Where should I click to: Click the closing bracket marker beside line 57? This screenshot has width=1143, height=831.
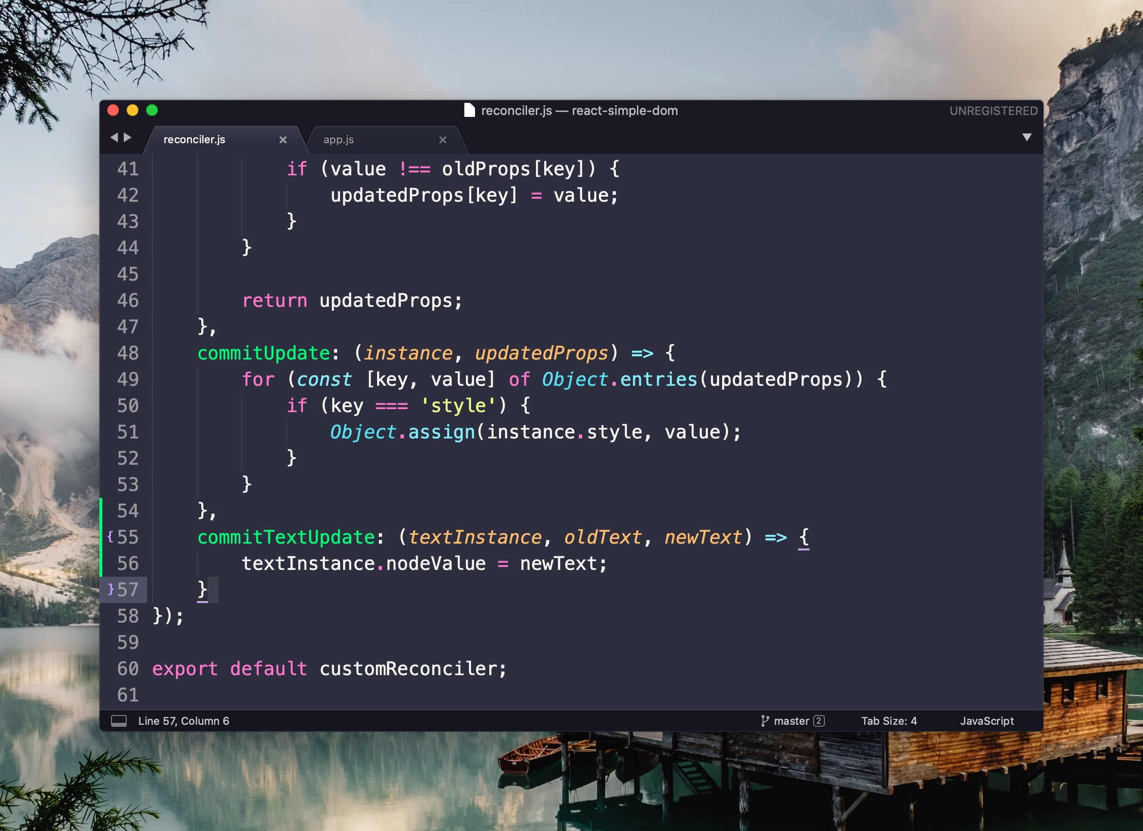[111, 589]
